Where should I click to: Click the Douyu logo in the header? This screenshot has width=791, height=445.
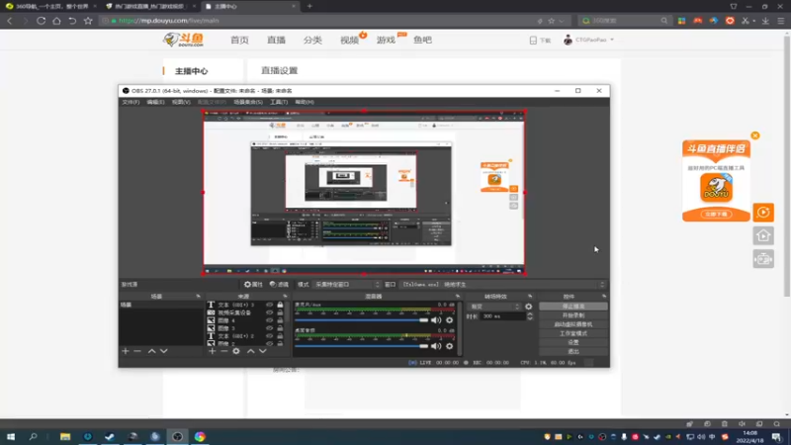pyautogui.click(x=184, y=40)
